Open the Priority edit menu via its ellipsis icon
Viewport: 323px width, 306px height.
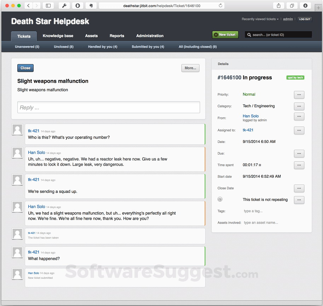[299, 95]
